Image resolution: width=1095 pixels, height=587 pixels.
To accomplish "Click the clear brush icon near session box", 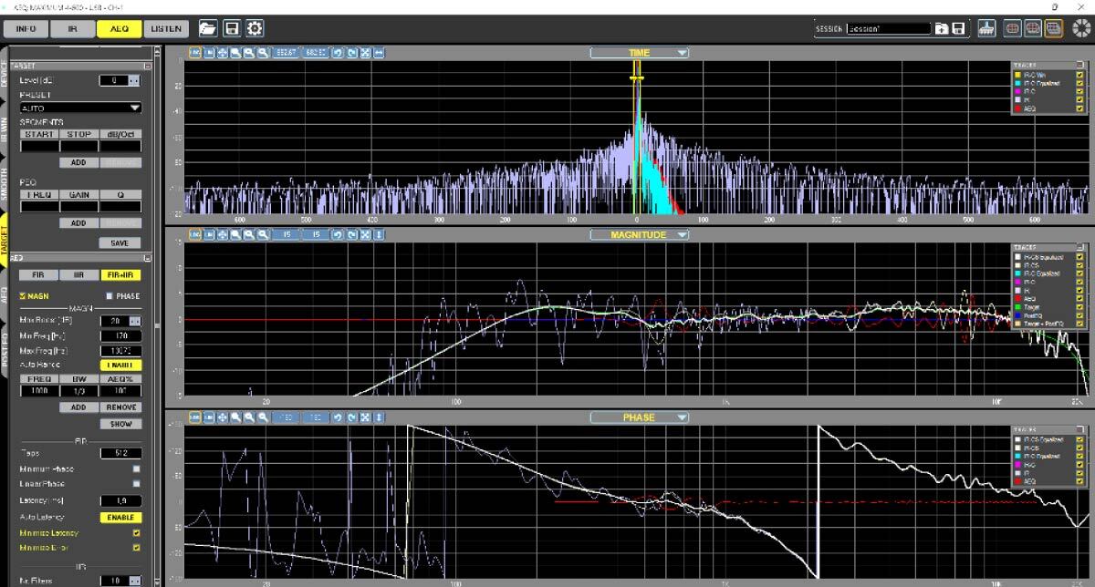I will (985, 28).
